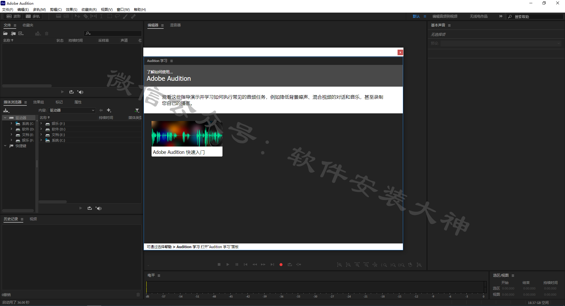Toggle loop playback in Media Browser preview
This screenshot has width=565, height=306.
[90, 208]
